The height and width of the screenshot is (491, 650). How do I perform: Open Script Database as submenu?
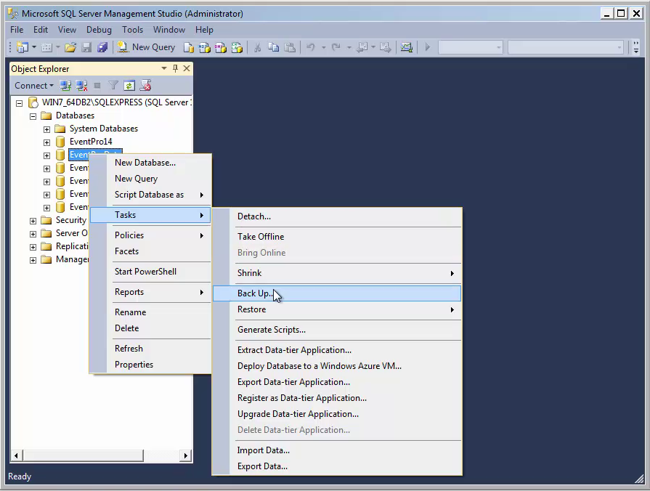click(x=150, y=195)
